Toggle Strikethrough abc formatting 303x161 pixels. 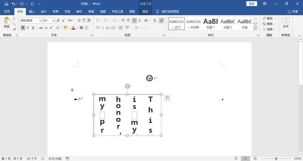point(41,28)
